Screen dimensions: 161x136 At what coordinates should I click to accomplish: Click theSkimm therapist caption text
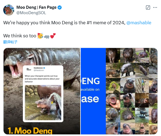[42, 79]
